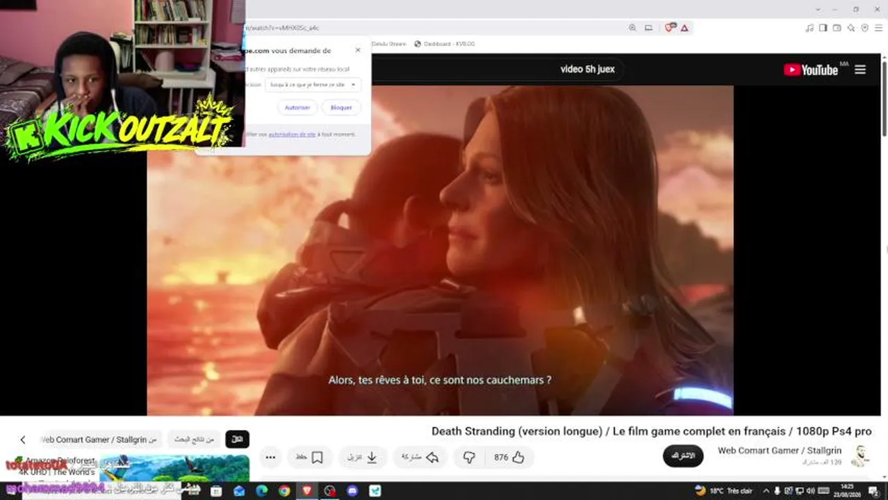
Task: Open the Brave playlist music icon
Action: [x=809, y=28]
